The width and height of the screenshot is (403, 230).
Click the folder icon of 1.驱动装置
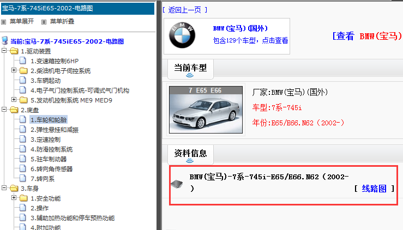point(14,51)
